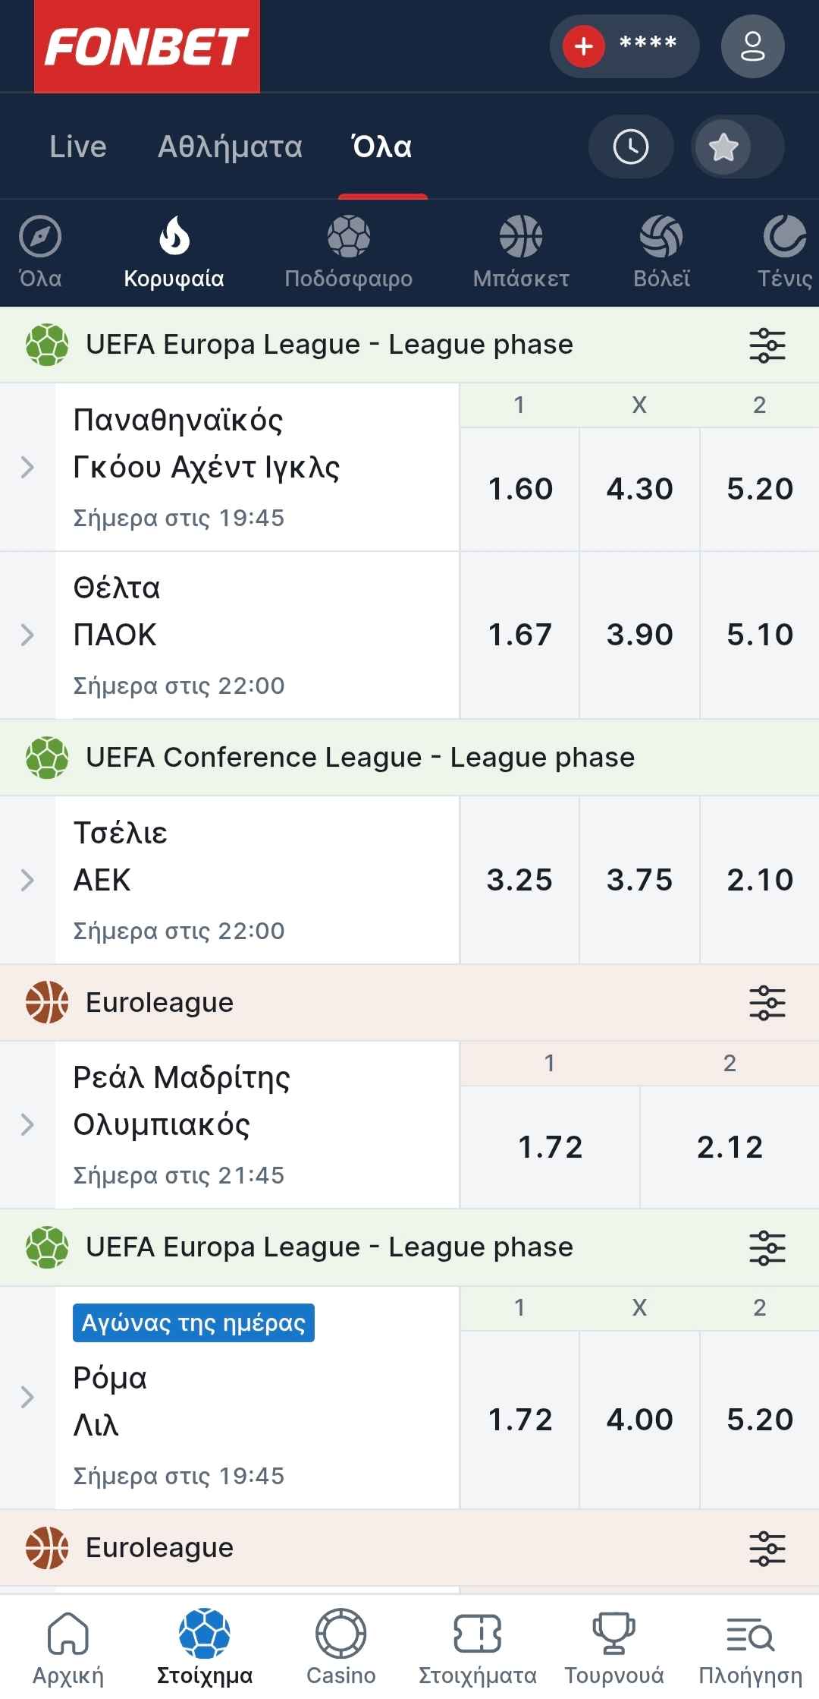
Task: Expand the Ρεάλ Μαδρίτης vs Ολυμπιακός match
Action: click(x=27, y=1124)
